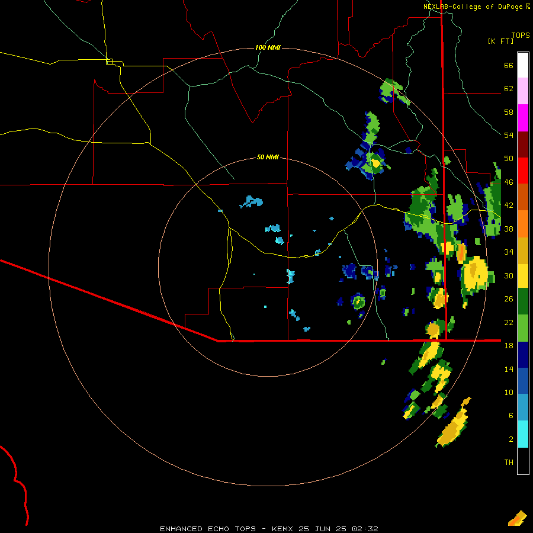Viewport: 533px width, 533px height.
Task: Click the TH threshold label on legend
Action: 509,463
